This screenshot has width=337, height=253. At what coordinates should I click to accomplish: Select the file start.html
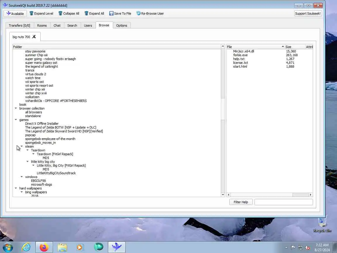click(240, 66)
